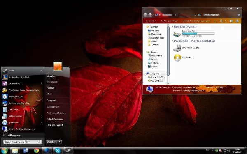The width and height of the screenshot is (247, 154).
Task: Click the volume speaker tray icon
Action: (228, 151)
